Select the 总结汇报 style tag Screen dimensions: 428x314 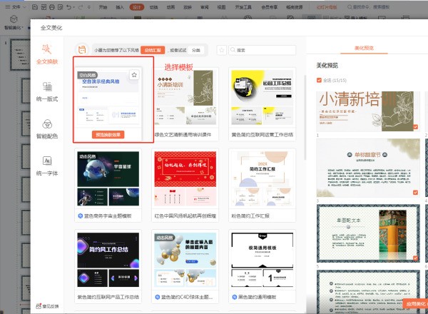click(151, 51)
